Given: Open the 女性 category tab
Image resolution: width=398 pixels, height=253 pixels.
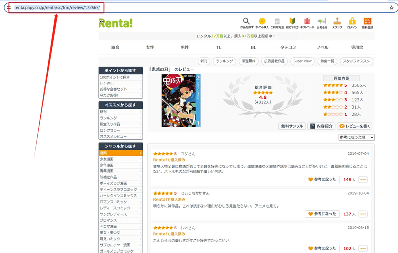Looking at the screenshot, I should (x=150, y=47).
